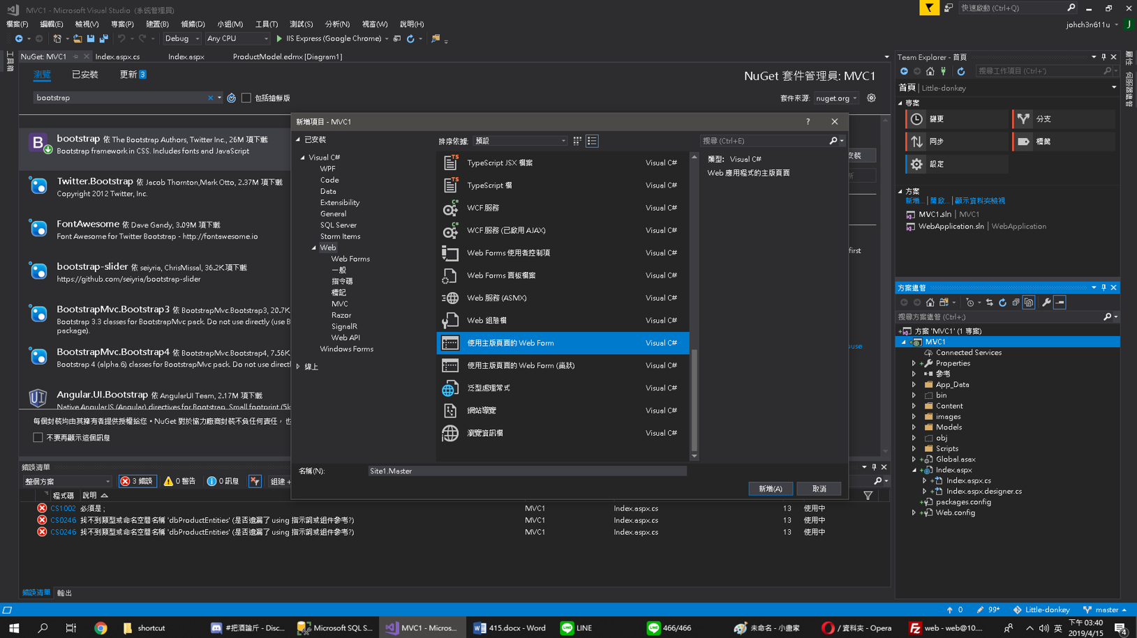Open 工具 (Tools) menu
Image resolution: width=1137 pixels, height=638 pixels.
(266, 24)
